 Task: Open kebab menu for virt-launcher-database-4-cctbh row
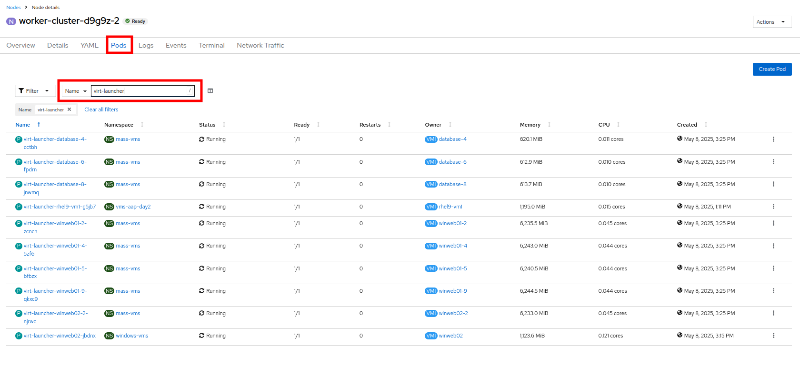(773, 139)
